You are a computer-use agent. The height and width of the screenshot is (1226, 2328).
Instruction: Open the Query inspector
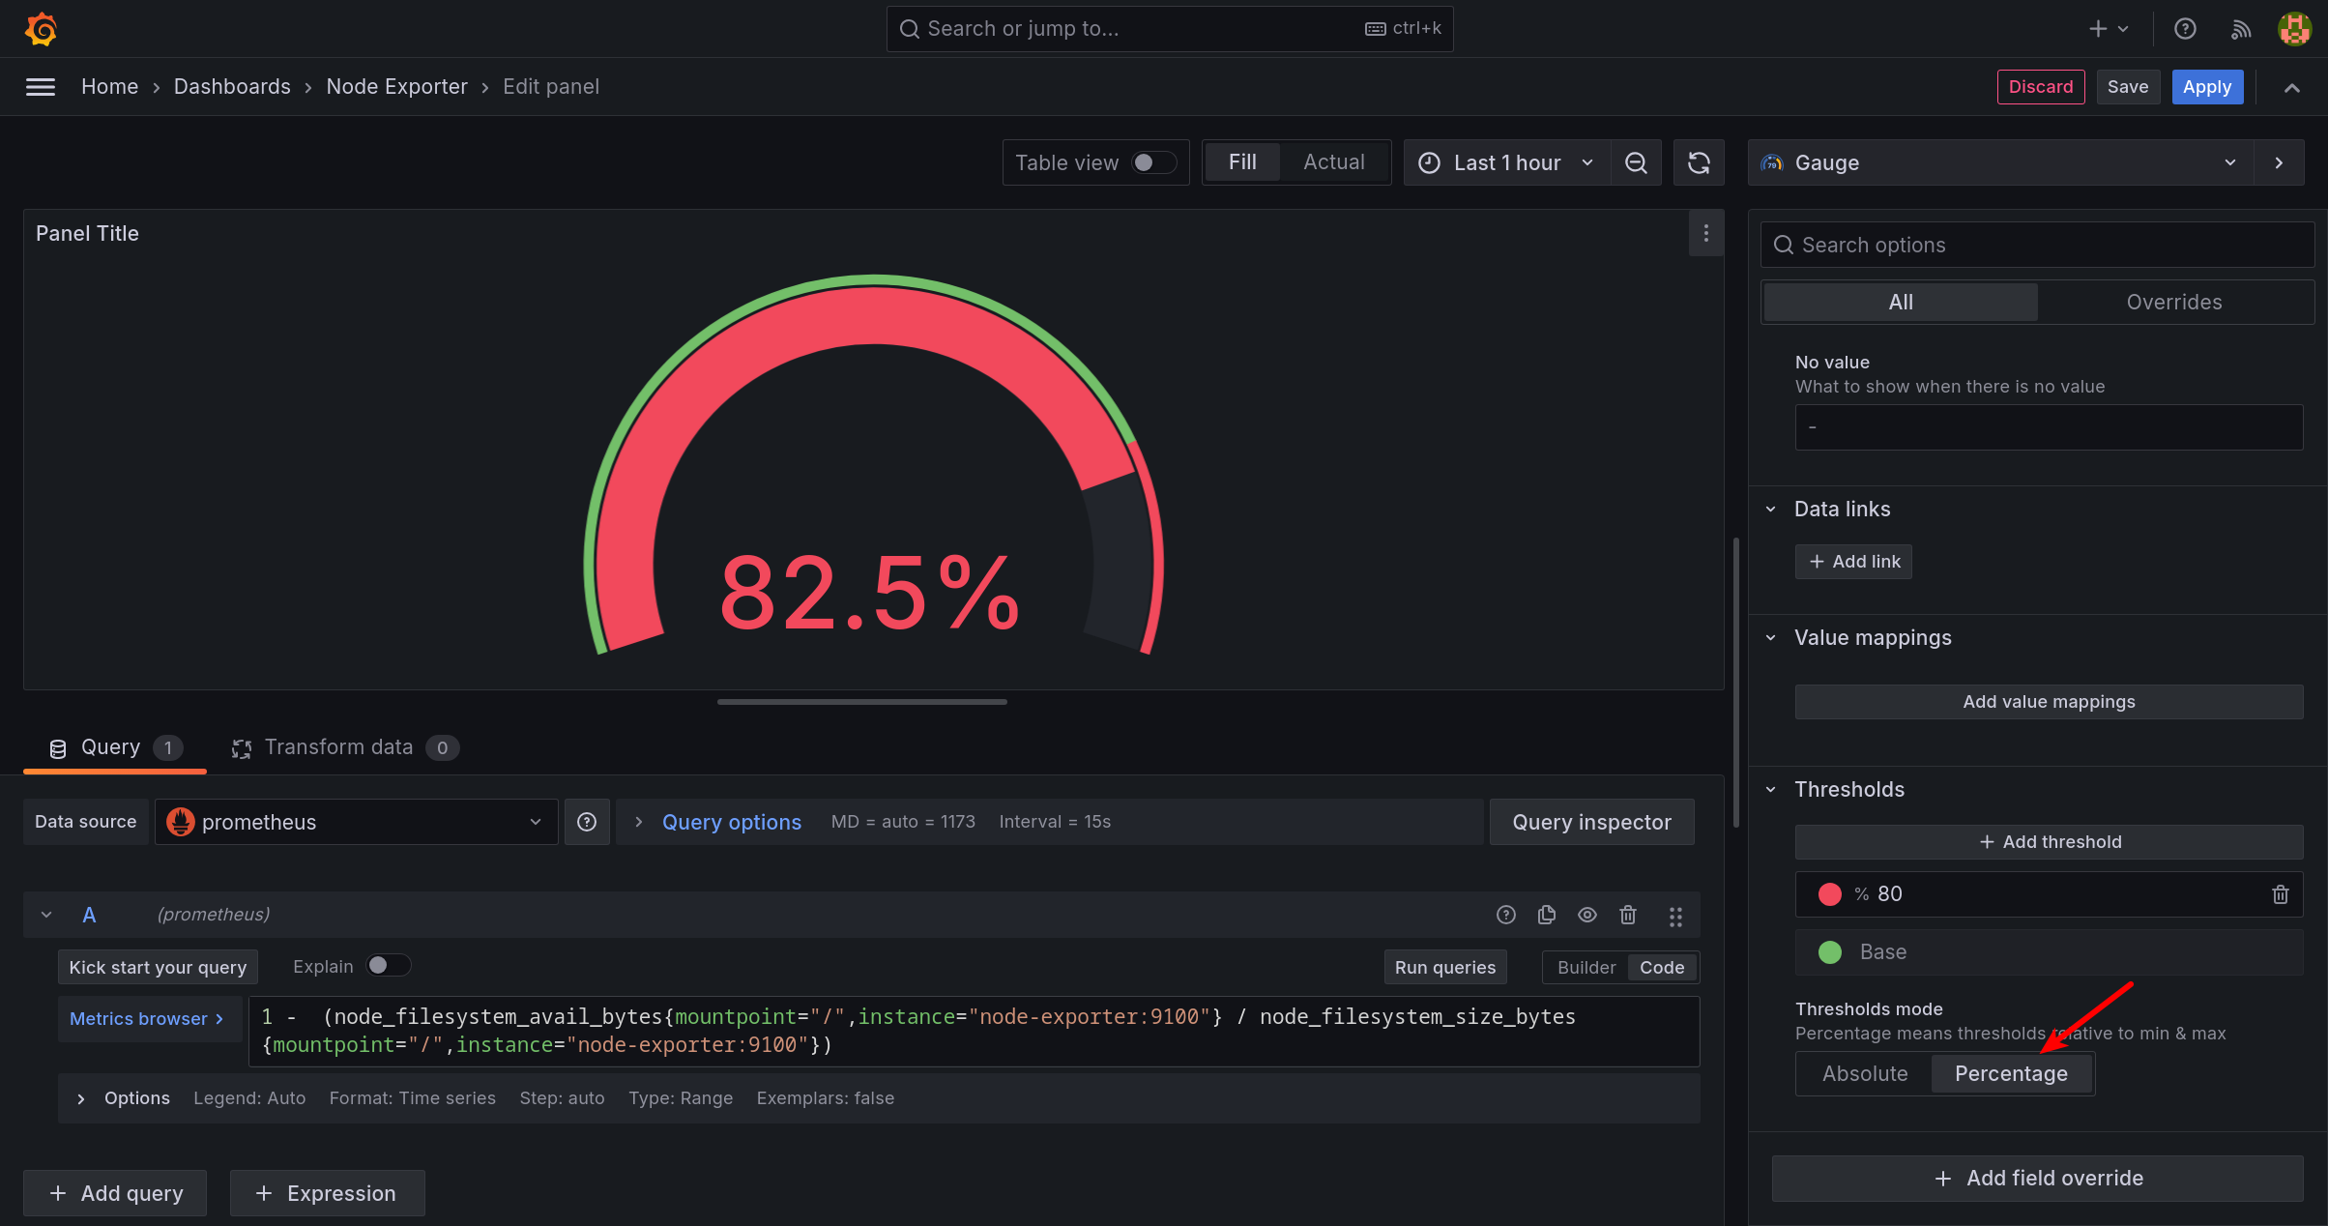1591,822
